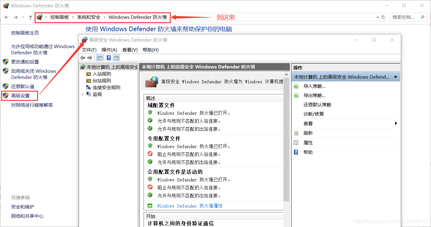Open 网络和共享中心 link
This screenshot has width=431, height=227.
coord(27,216)
